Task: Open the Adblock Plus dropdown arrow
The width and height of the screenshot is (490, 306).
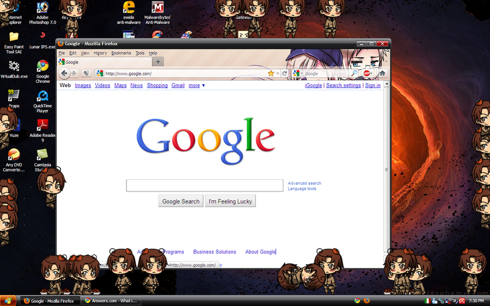Action: (x=371, y=74)
